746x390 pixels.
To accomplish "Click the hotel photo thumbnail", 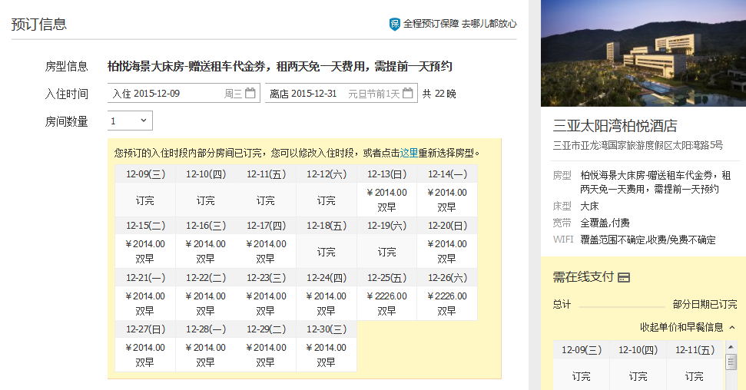I will (x=643, y=53).
